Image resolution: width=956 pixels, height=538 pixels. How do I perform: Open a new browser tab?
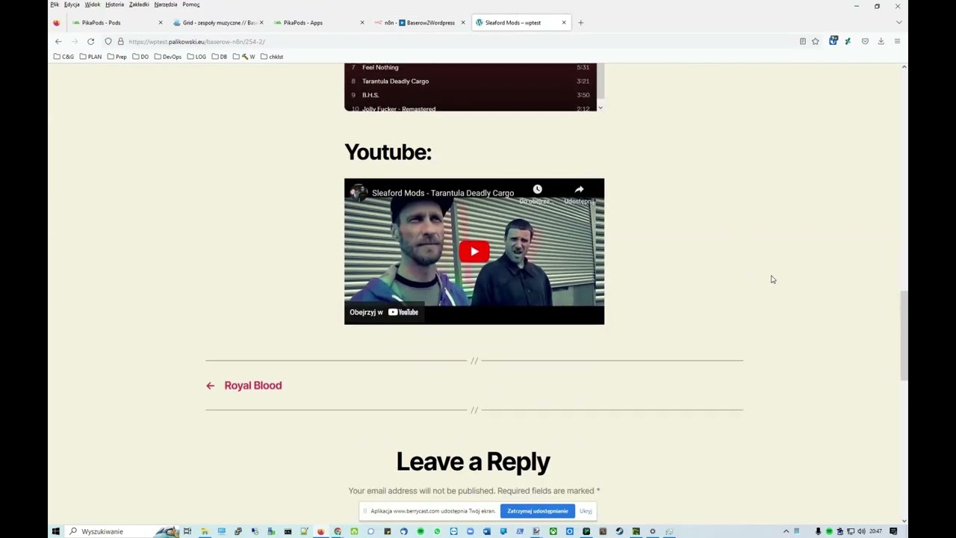pyautogui.click(x=580, y=22)
